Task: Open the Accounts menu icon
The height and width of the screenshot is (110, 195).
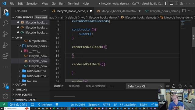Action: point(5,86)
